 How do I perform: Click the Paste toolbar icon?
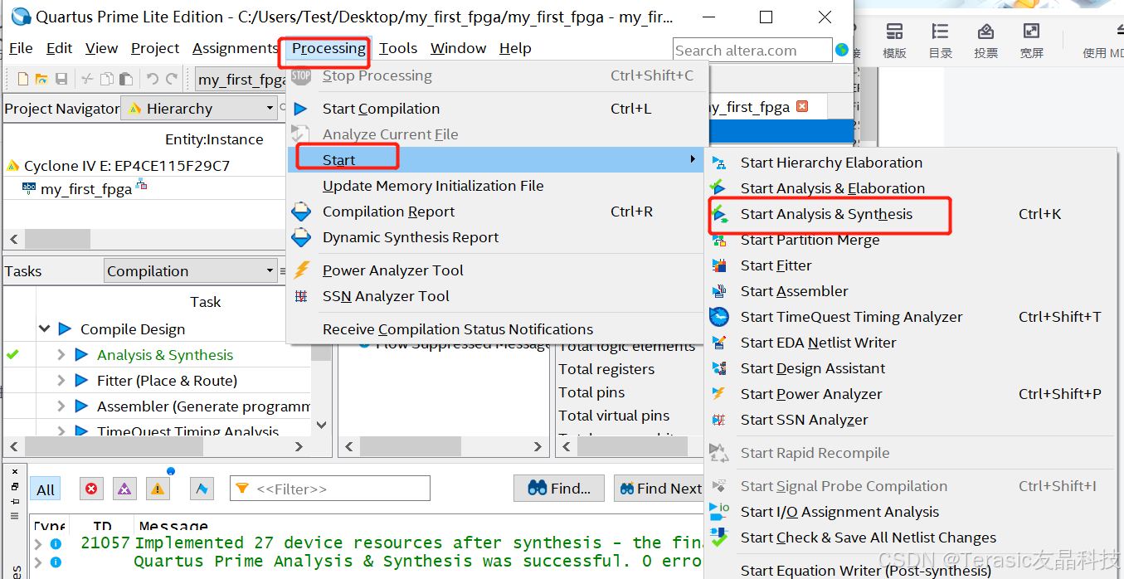(126, 80)
